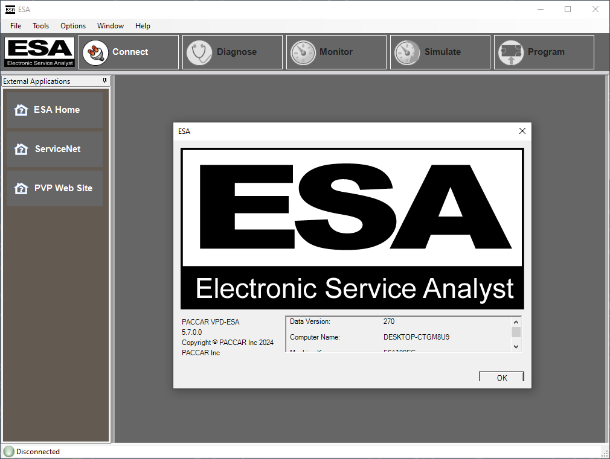610x459 pixels.
Task: Click the Program chip icon
Action: (511, 52)
